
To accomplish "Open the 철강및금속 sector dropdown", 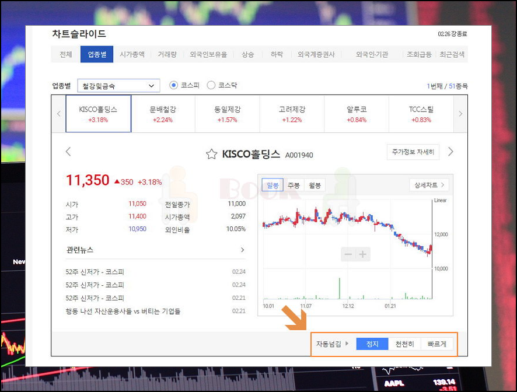I will [118, 86].
